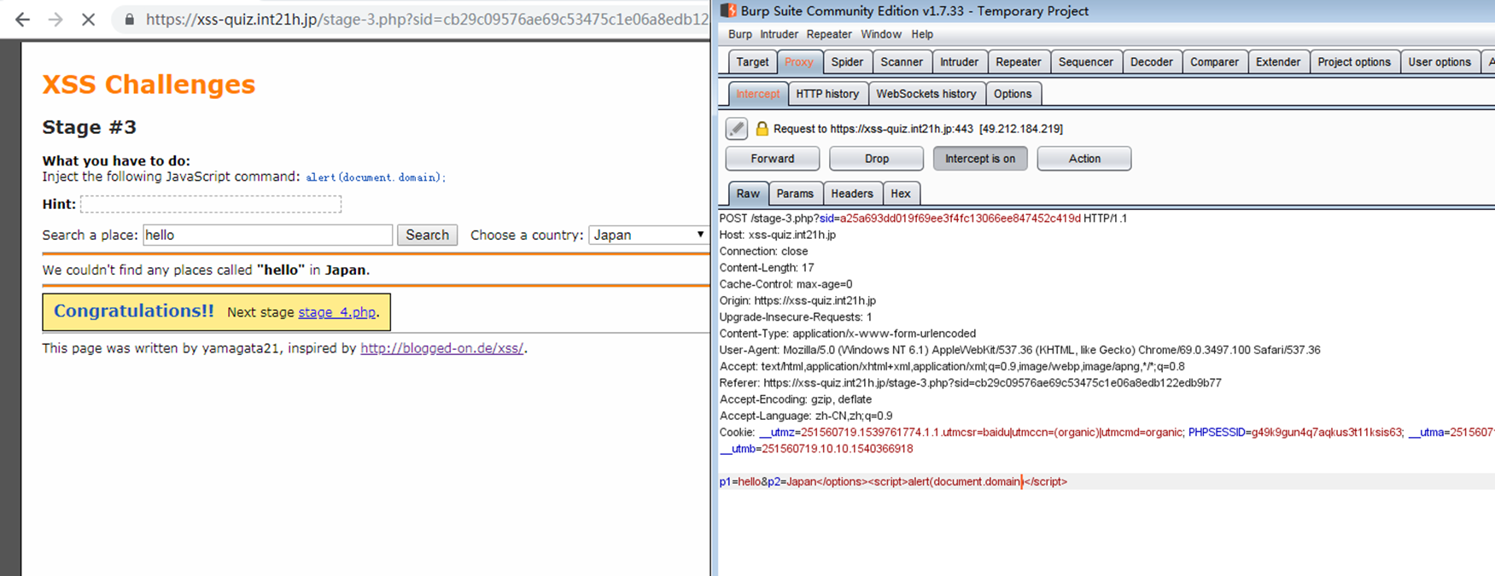Image resolution: width=1495 pixels, height=576 pixels.
Task: Select the Params view tab
Action: tap(795, 194)
